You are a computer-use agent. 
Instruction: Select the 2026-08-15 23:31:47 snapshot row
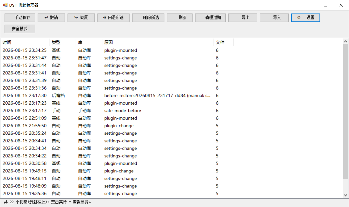pyautogui.click(x=117, y=58)
